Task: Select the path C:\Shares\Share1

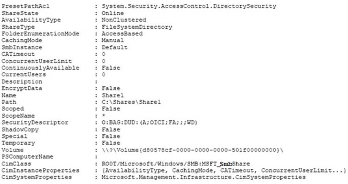Action: tap(131, 102)
